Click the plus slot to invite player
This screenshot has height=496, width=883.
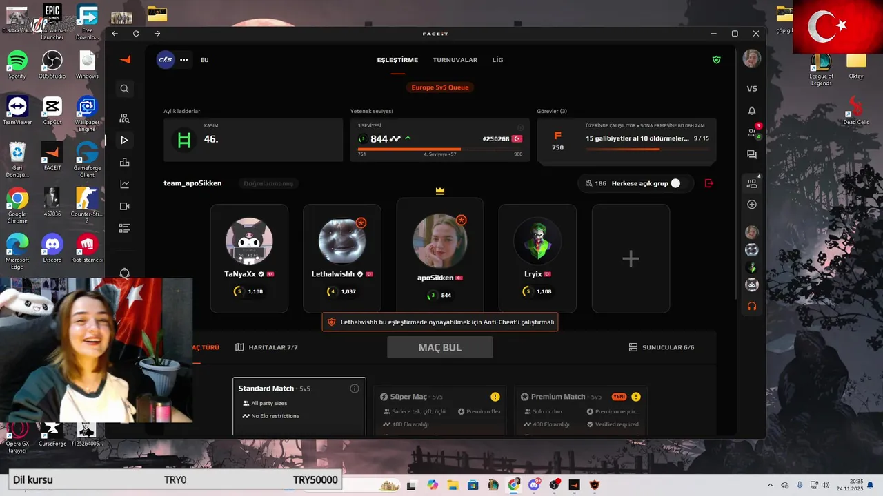click(631, 258)
